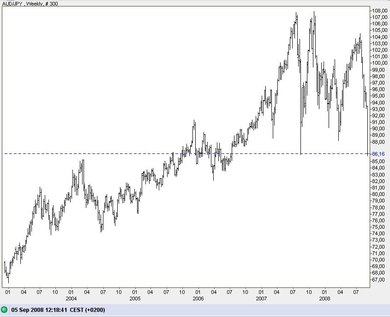The height and width of the screenshot is (317, 390).
Task: Click the 2008 year label on time axis
Action: (x=324, y=299)
